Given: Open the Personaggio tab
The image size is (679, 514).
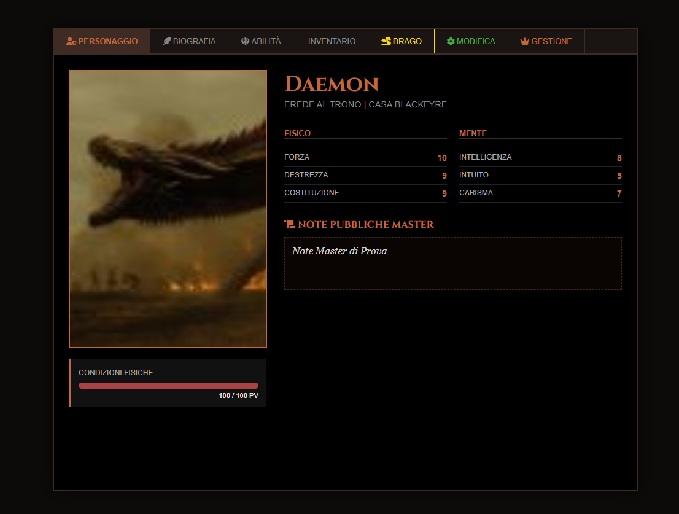Looking at the screenshot, I should [x=102, y=42].
